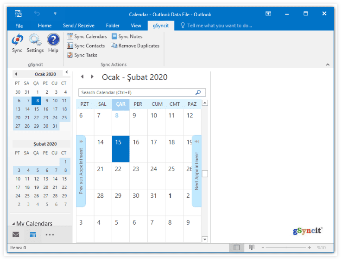Open gSyncit Settings
341x259 pixels.
tap(35, 43)
